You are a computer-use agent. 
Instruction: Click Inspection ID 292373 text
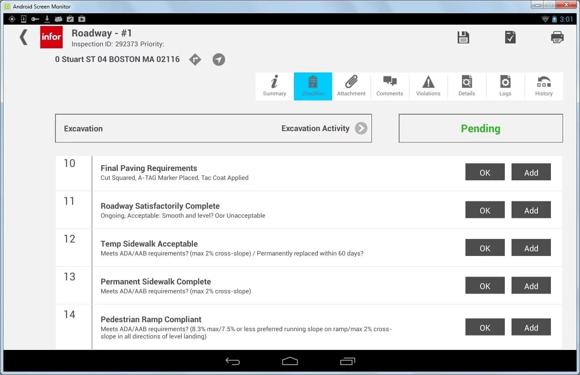point(105,44)
